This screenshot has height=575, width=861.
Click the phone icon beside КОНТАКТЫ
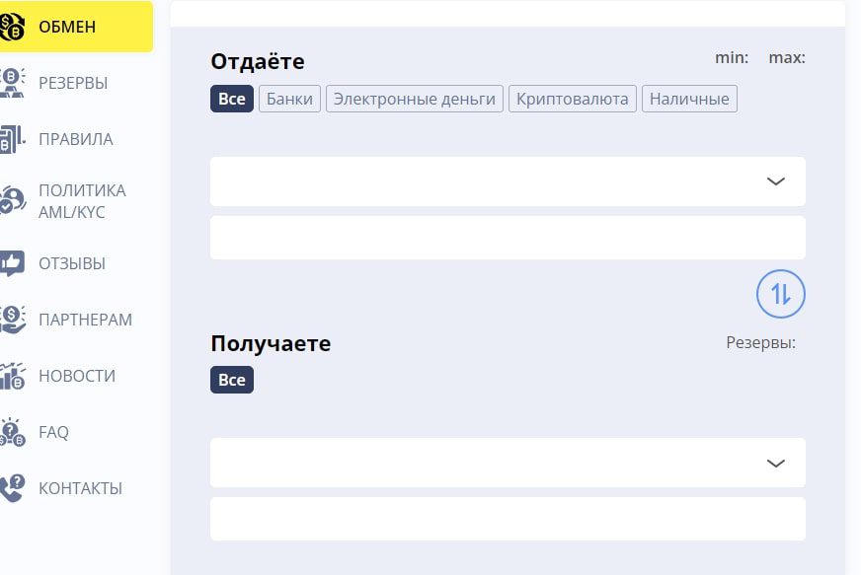[x=12, y=488]
